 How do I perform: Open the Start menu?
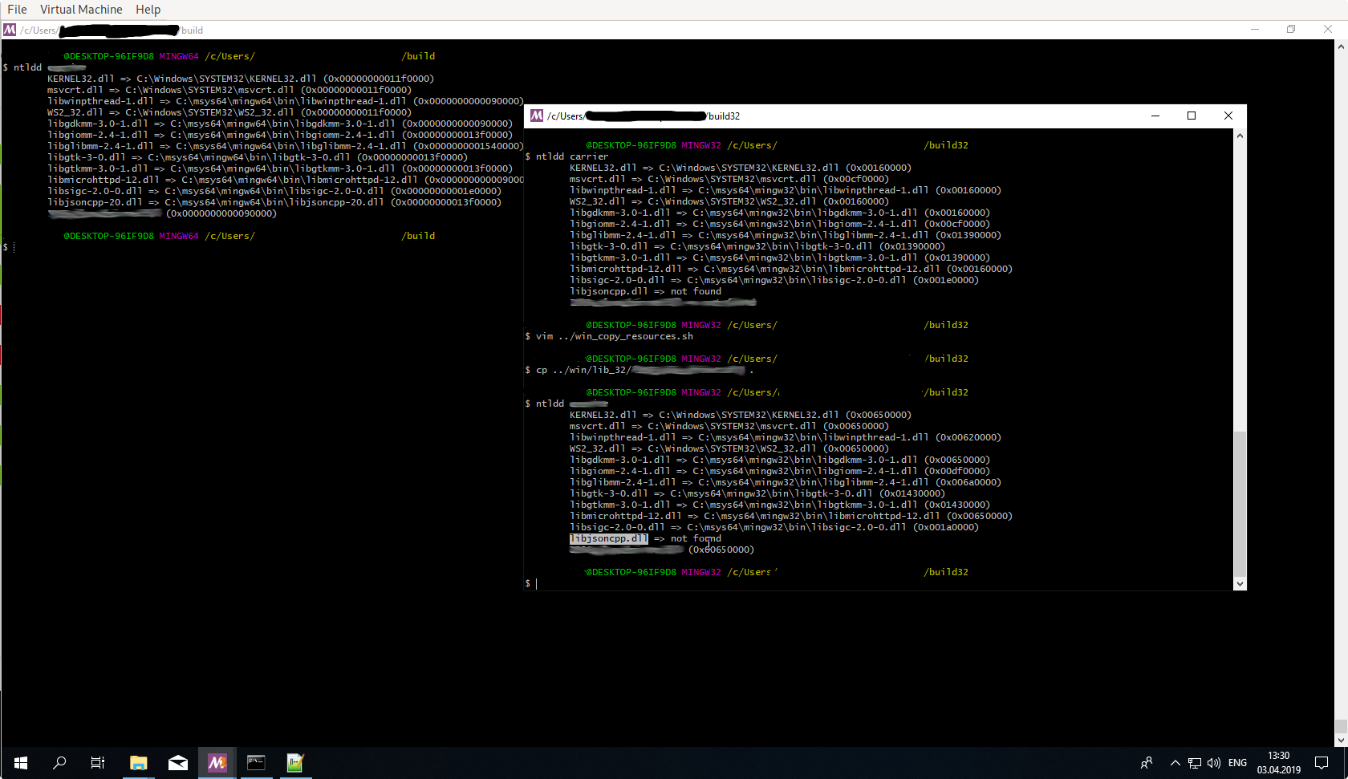pyautogui.click(x=20, y=763)
